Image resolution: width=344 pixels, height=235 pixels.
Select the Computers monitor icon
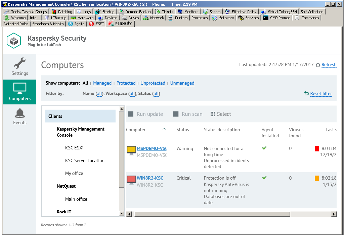pos(19,88)
